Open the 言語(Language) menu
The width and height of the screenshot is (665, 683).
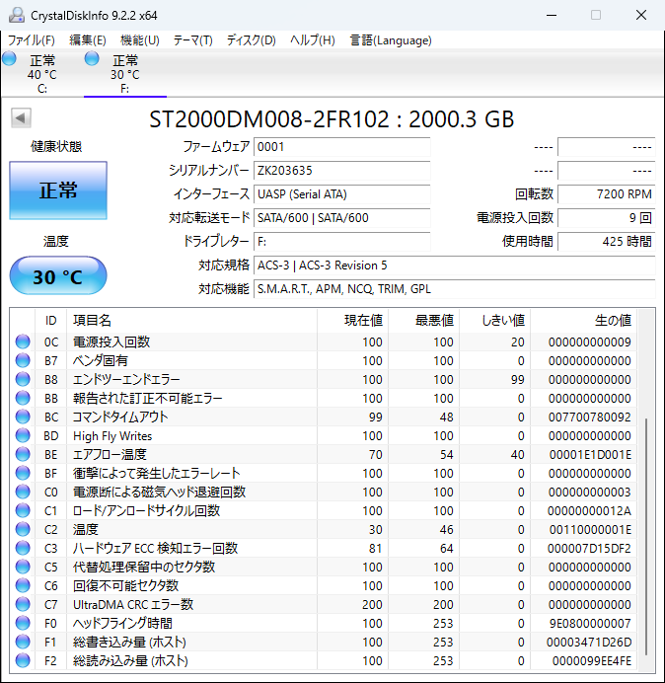[391, 40]
